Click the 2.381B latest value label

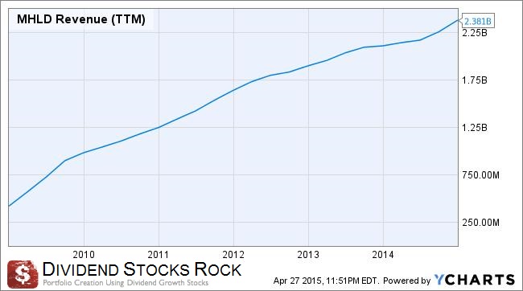tap(478, 22)
